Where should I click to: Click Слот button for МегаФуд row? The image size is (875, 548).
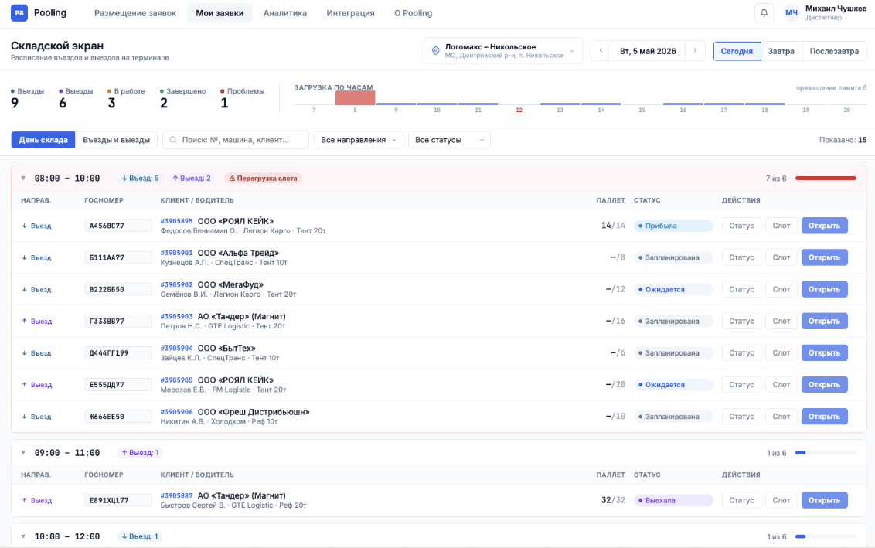(x=781, y=290)
